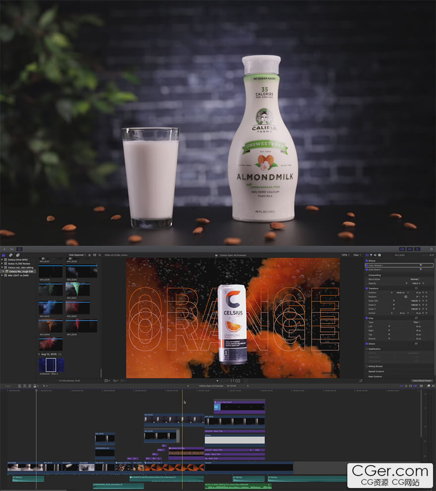Toggle the Crop checkbox in the inspector
This screenshot has height=491, width=436.
[x=367, y=318]
